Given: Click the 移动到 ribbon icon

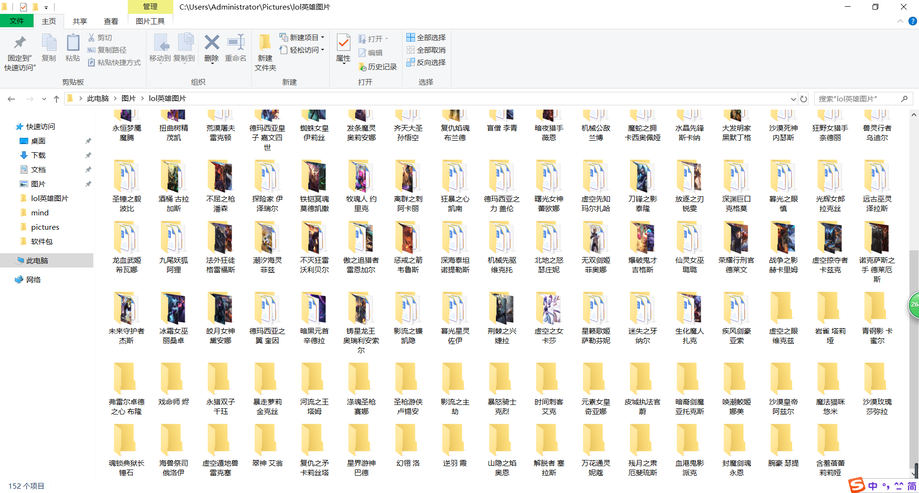Looking at the screenshot, I should 160,43.
